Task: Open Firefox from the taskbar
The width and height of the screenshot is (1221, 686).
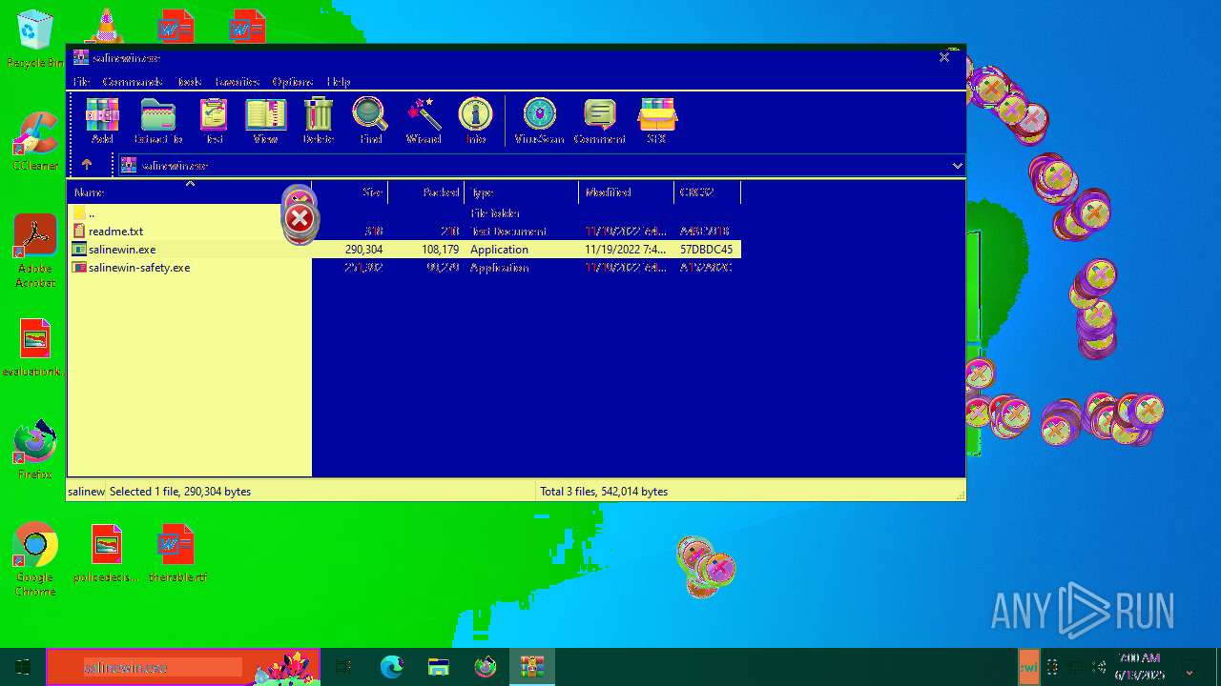Action: [486, 667]
